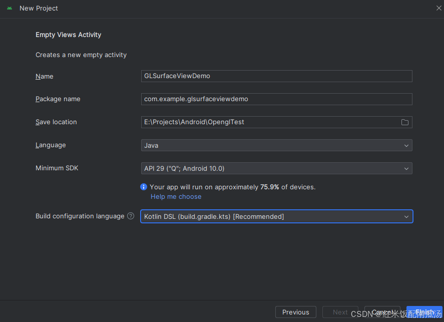
Task: Open the folder browser for Save location
Action: click(x=405, y=122)
